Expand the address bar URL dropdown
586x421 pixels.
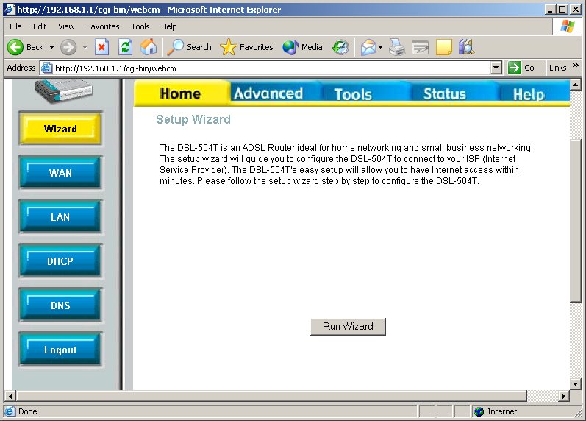pos(496,68)
